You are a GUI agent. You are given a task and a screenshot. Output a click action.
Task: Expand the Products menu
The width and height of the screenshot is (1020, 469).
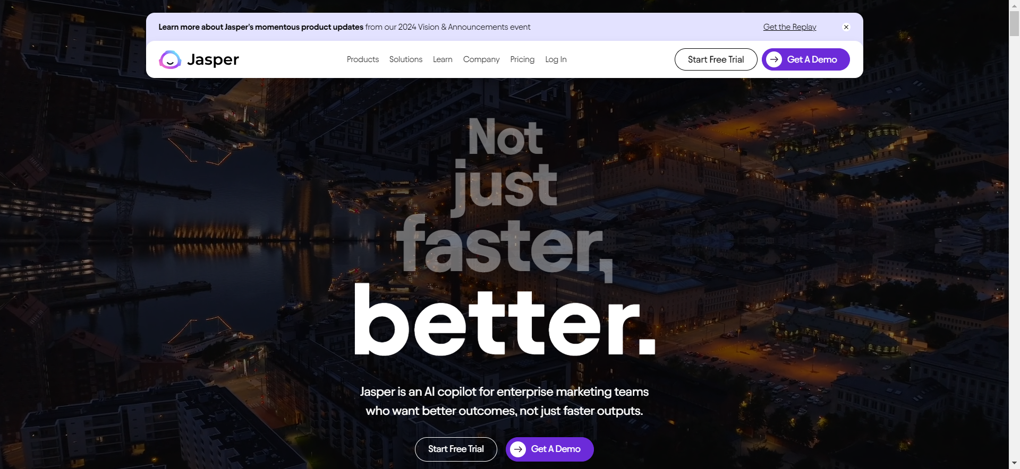point(363,59)
